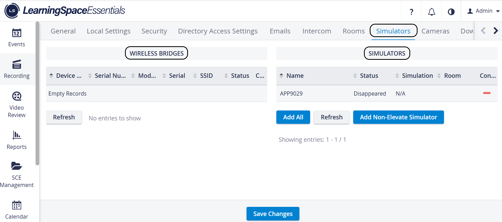Open Video Review film reel icon

coord(17,96)
